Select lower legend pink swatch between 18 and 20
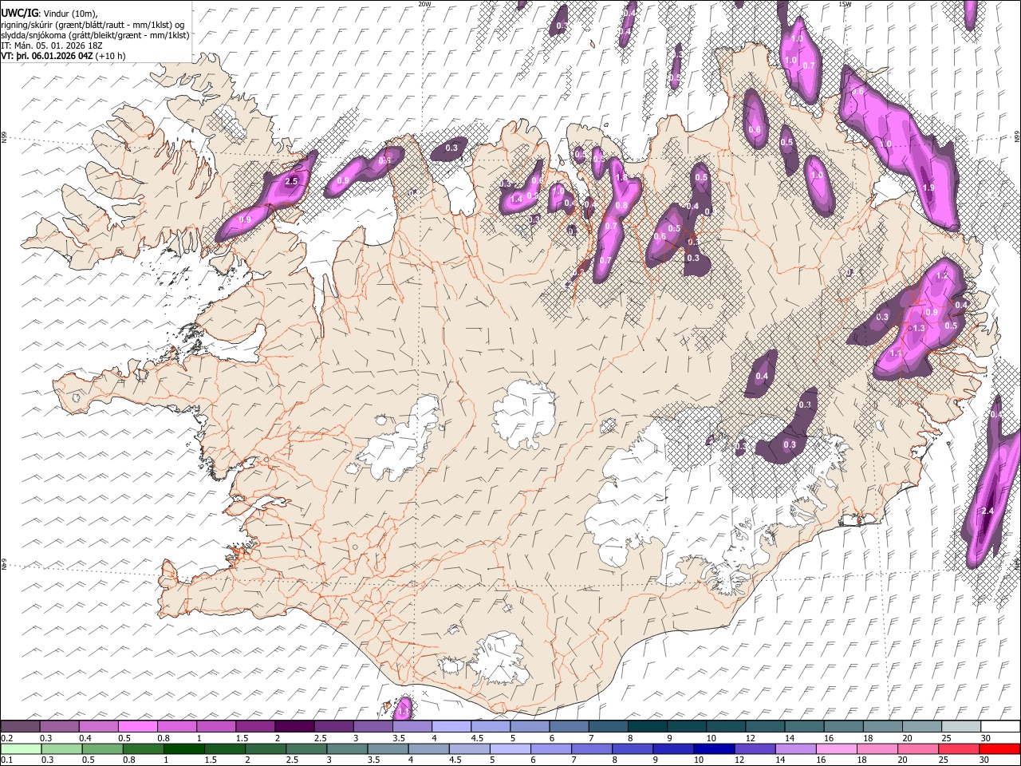 (880, 748)
